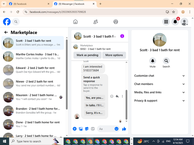This screenshot has height=145, width=194.
Task: Open Brandon - 2 bed 1 bath conversation
Action: [x=33, y=111]
